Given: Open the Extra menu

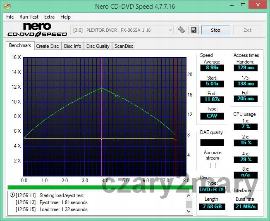Looking at the screenshot, I should click(49, 17).
